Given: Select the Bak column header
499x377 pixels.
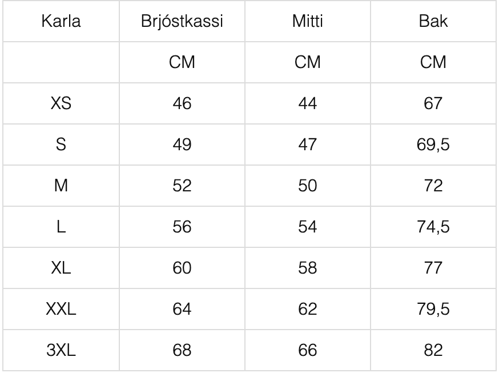Looking at the screenshot, I should (433, 21).
